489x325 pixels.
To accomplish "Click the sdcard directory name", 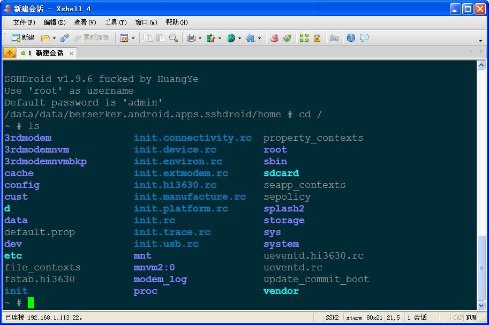I will 281,173.
